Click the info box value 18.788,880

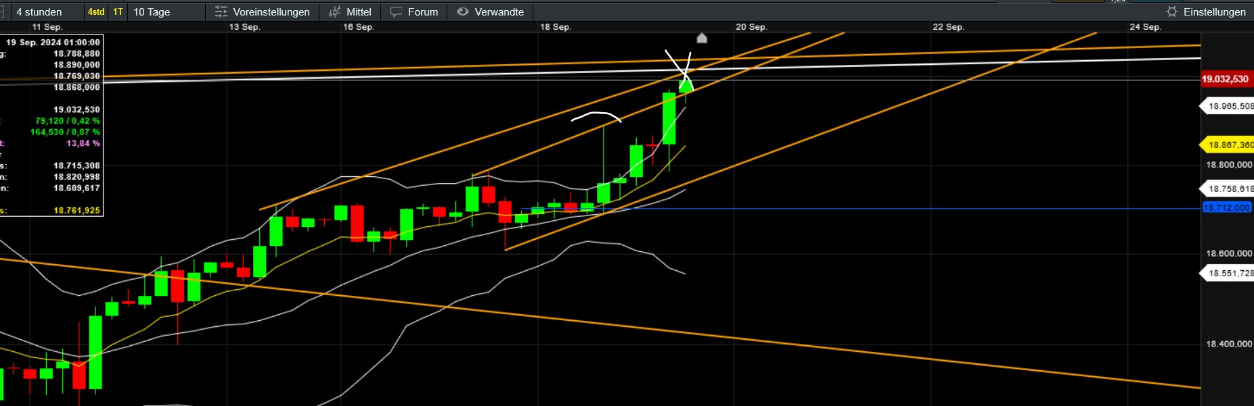(x=76, y=53)
